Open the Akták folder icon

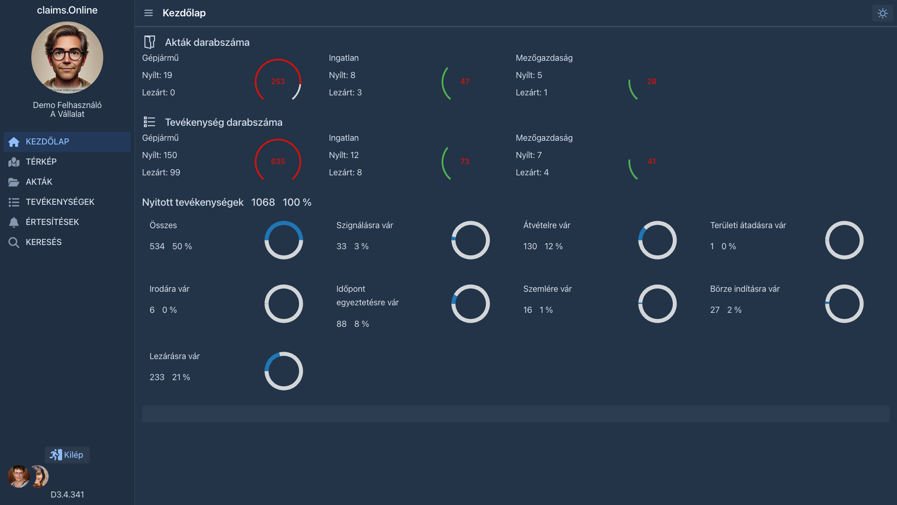click(14, 182)
